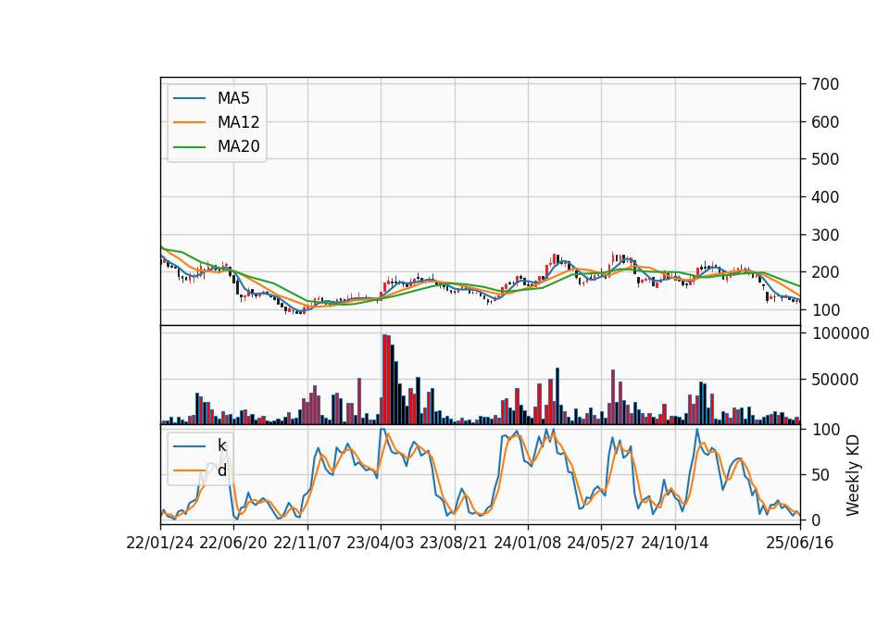Click the orange MA12 legend line sample
889x639 pixels.
(189, 122)
